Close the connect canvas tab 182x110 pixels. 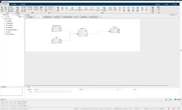coord(41,17)
